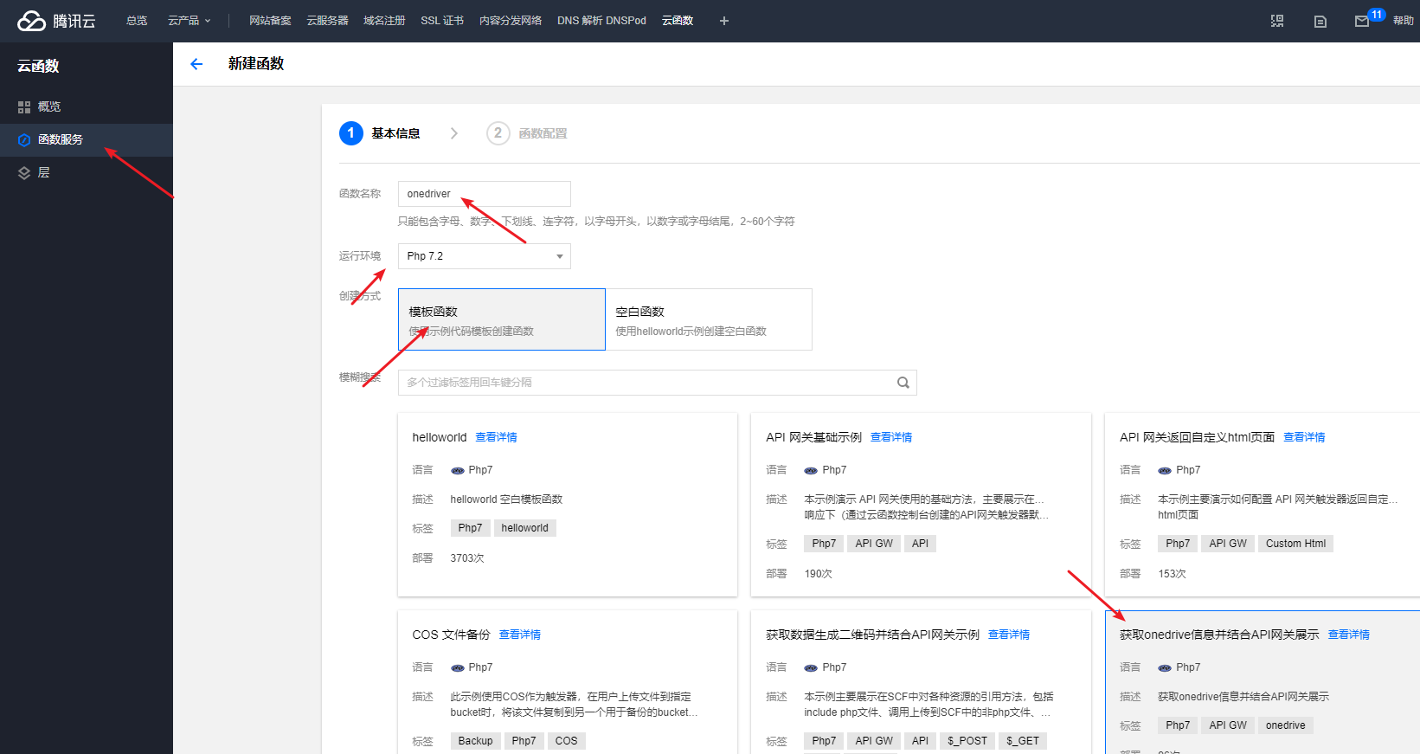Click the chevron between wizard steps

click(x=454, y=133)
